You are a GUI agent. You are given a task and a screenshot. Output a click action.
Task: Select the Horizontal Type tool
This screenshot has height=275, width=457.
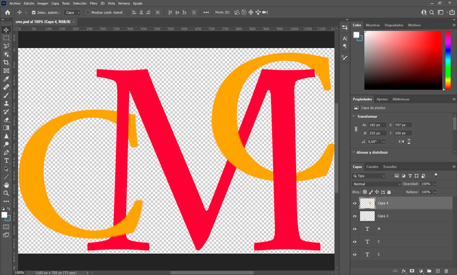(6, 160)
